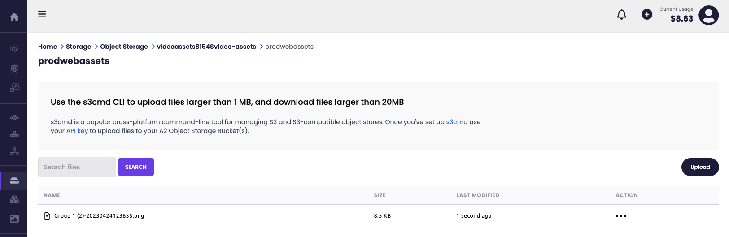
Task: Open the user profile avatar
Action: (708, 15)
